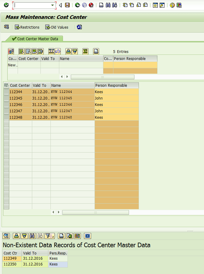Click the Find binoculars icon in lower toolbar

tap(32, 236)
